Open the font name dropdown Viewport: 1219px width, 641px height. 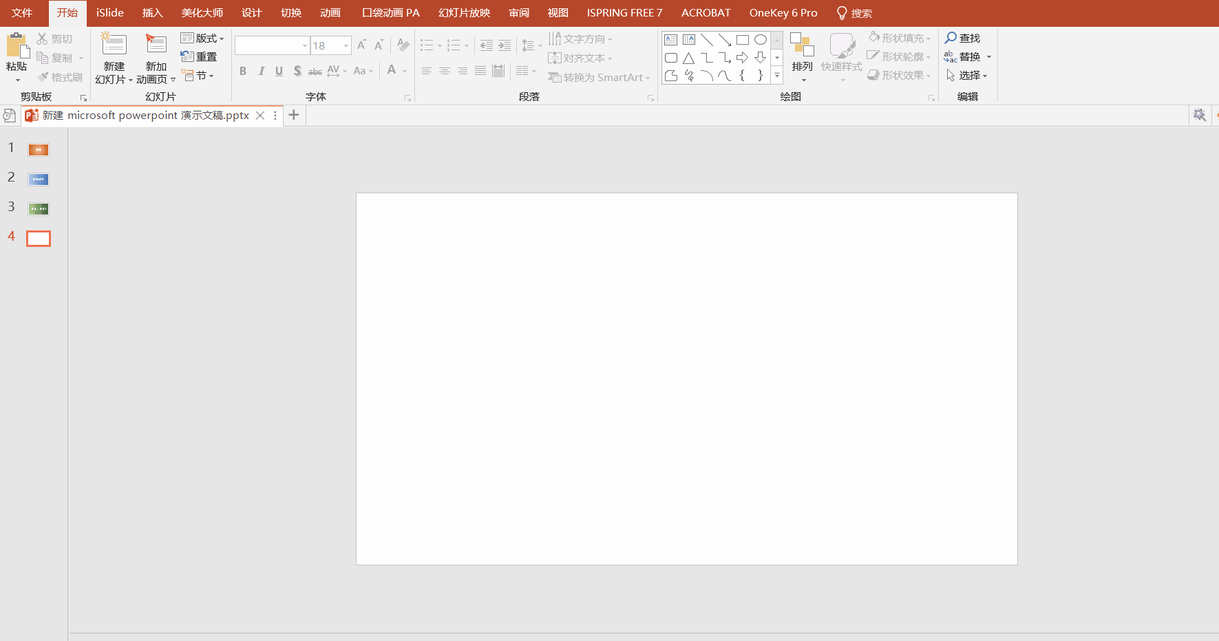click(305, 45)
